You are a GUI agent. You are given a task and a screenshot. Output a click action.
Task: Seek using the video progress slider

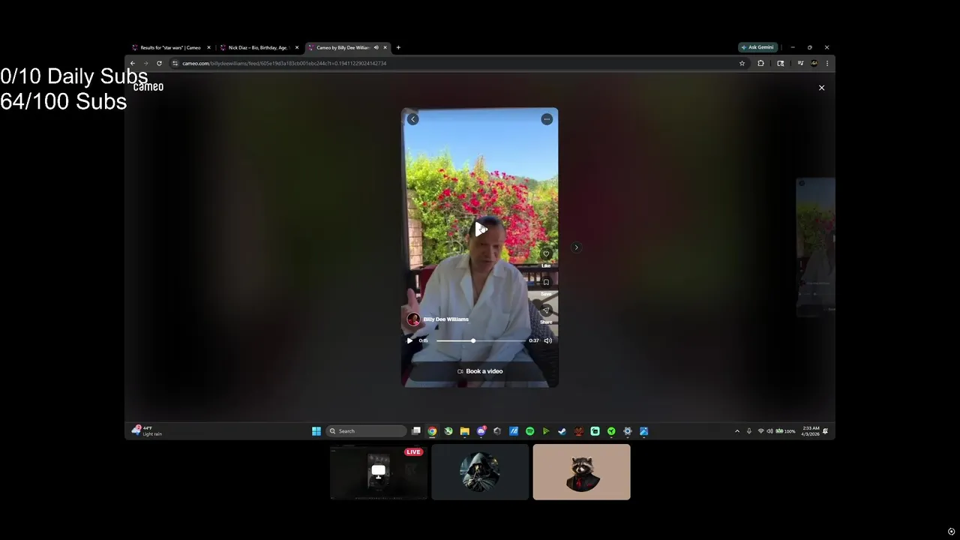(x=481, y=340)
